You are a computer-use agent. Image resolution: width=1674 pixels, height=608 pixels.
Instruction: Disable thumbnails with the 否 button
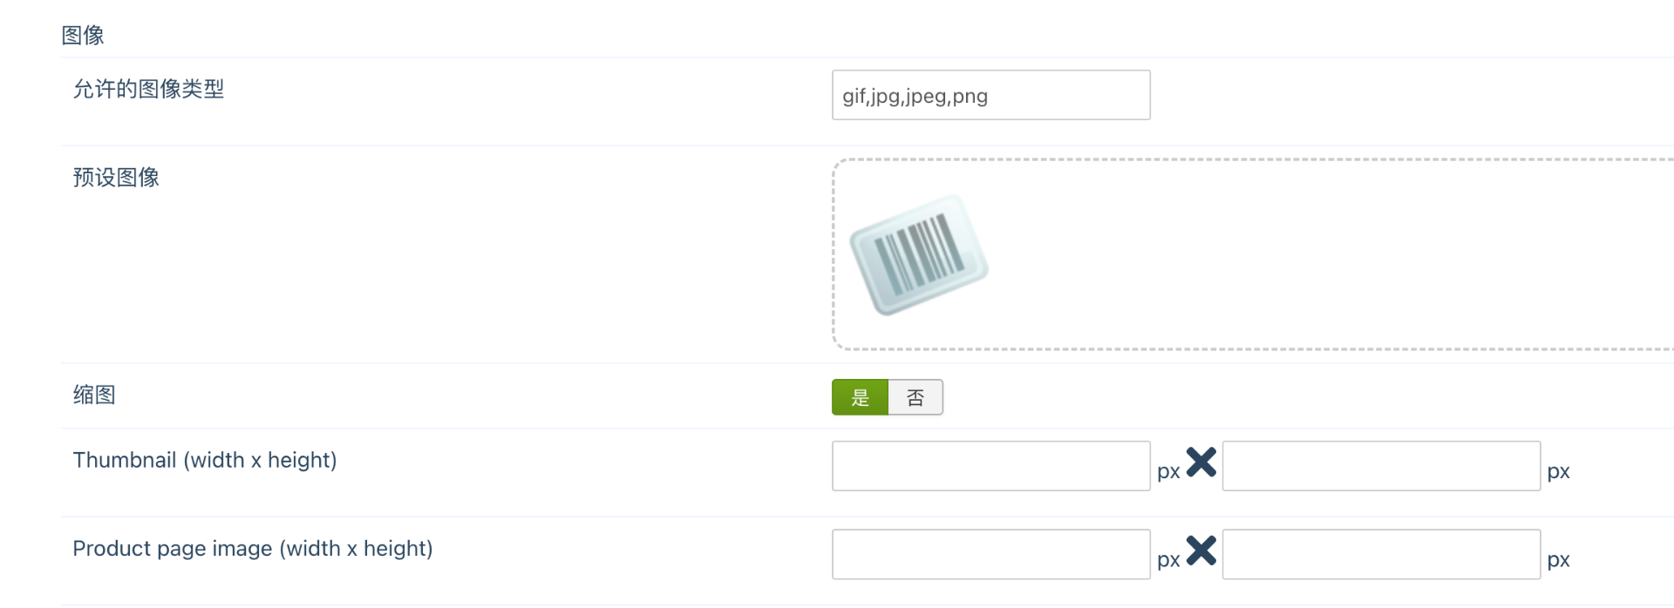pos(915,397)
